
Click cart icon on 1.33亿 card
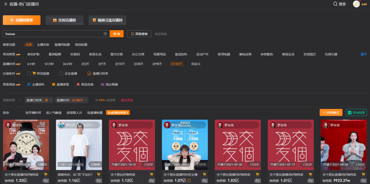coord(46,174)
